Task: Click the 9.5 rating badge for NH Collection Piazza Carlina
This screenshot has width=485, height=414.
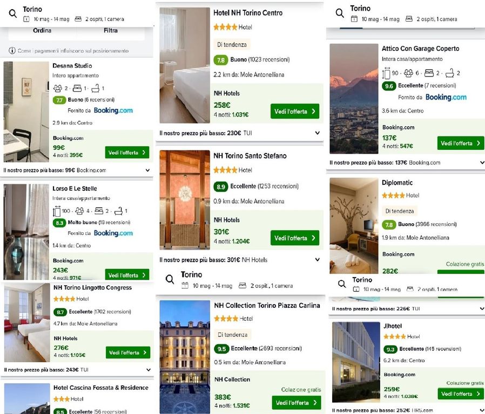Action: point(221,348)
